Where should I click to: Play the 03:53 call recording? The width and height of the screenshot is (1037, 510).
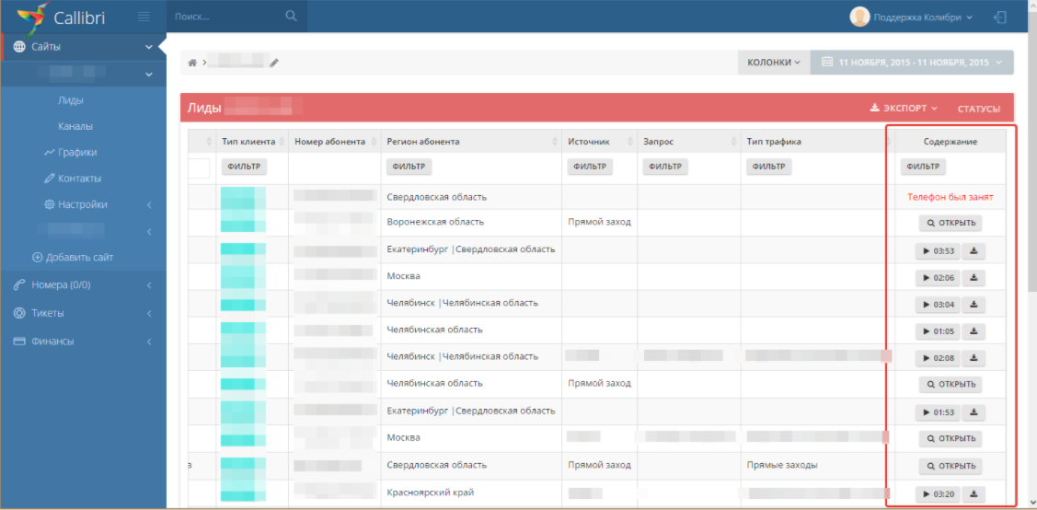(x=937, y=250)
